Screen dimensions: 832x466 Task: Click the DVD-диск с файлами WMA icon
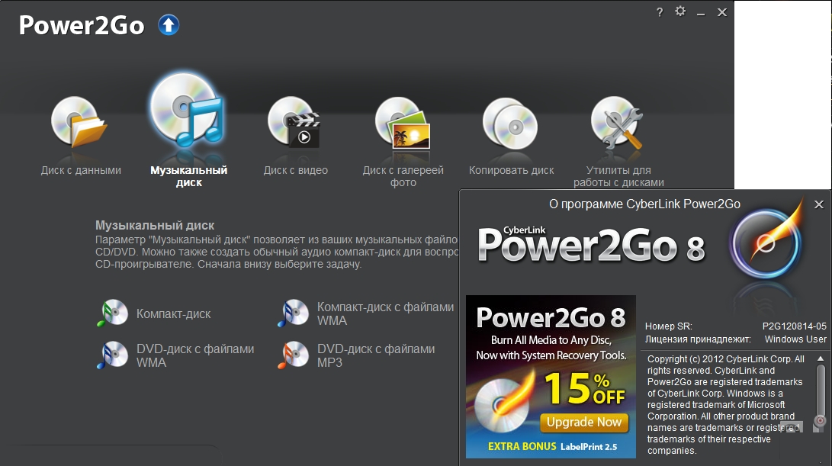pos(113,355)
